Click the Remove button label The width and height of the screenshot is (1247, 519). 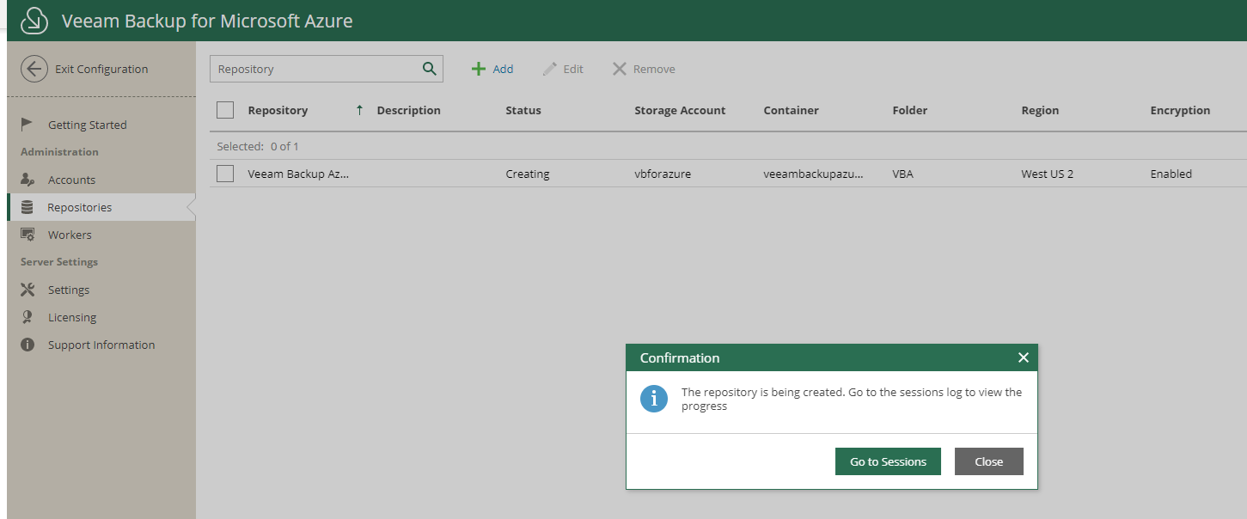(x=654, y=69)
